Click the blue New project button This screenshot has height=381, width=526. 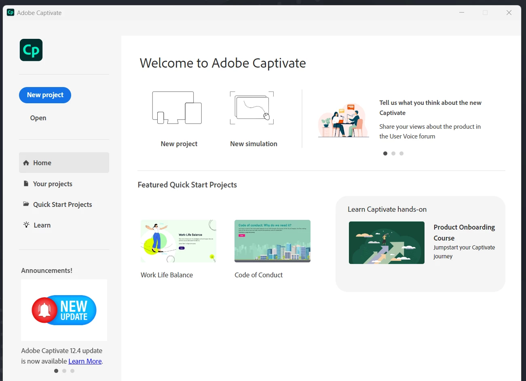45,95
